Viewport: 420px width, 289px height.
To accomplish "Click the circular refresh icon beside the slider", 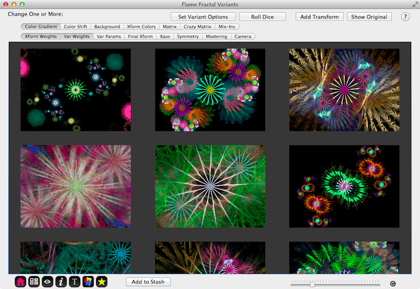I will click(393, 284).
